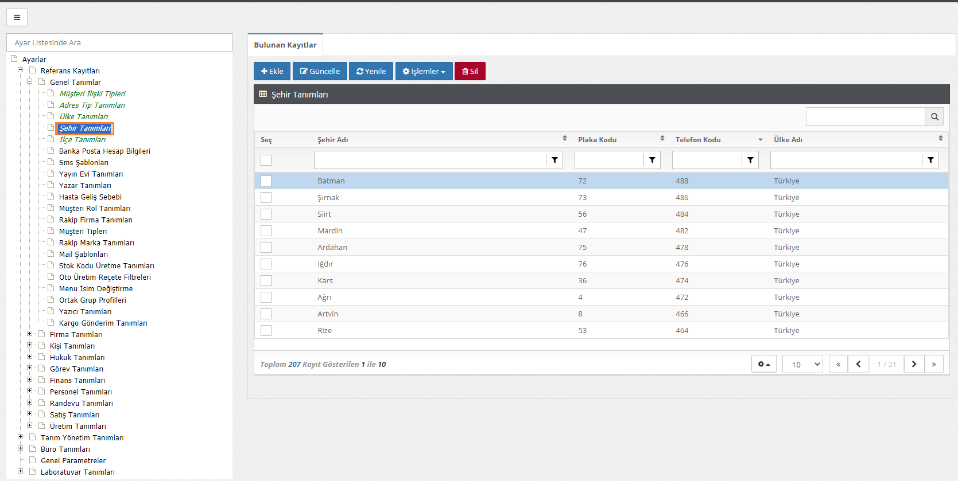Click the search magnifier icon in grid
This screenshot has height=481, width=958.
click(934, 116)
